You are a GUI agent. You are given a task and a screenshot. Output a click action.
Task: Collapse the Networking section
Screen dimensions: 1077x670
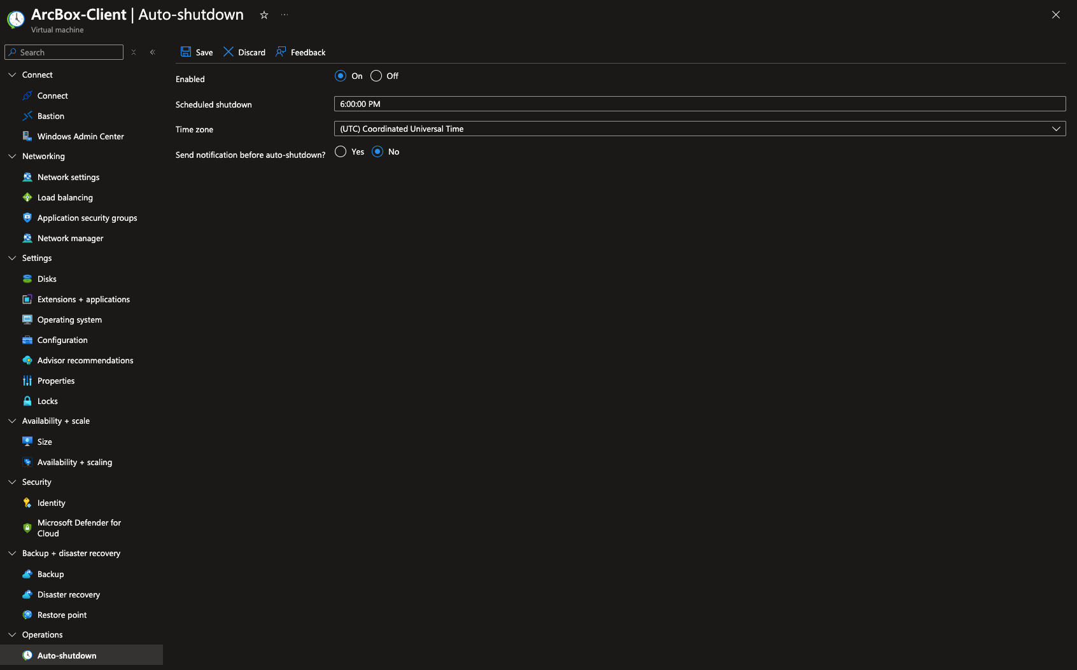pyautogui.click(x=12, y=156)
